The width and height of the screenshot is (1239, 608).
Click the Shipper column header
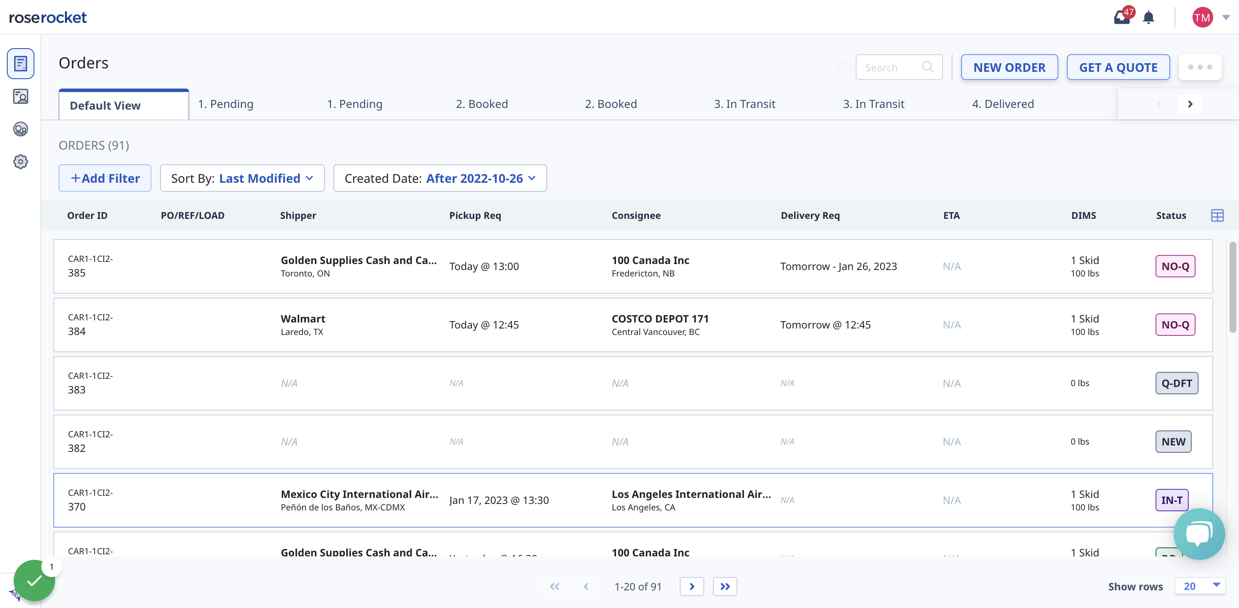point(298,215)
